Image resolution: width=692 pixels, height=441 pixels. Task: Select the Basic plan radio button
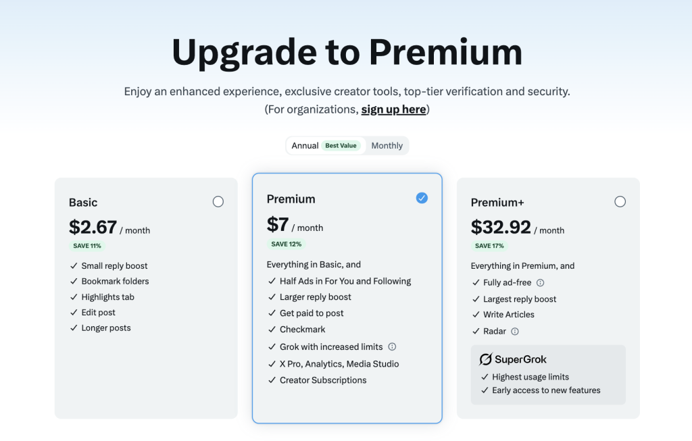[218, 202]
